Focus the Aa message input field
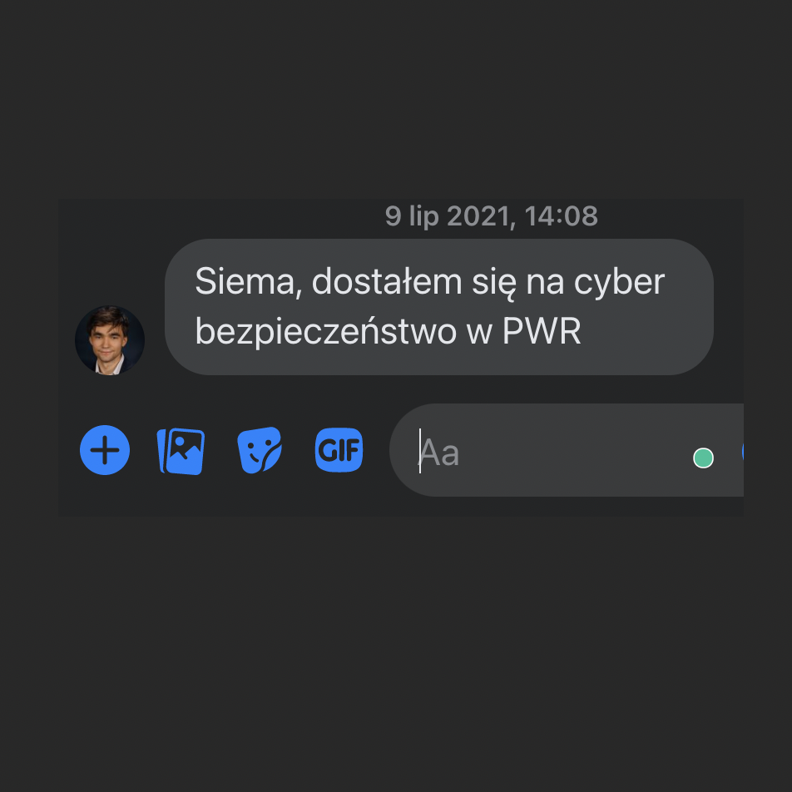The height and width of the screenshot is (792, 792). (x=567, y=450)
